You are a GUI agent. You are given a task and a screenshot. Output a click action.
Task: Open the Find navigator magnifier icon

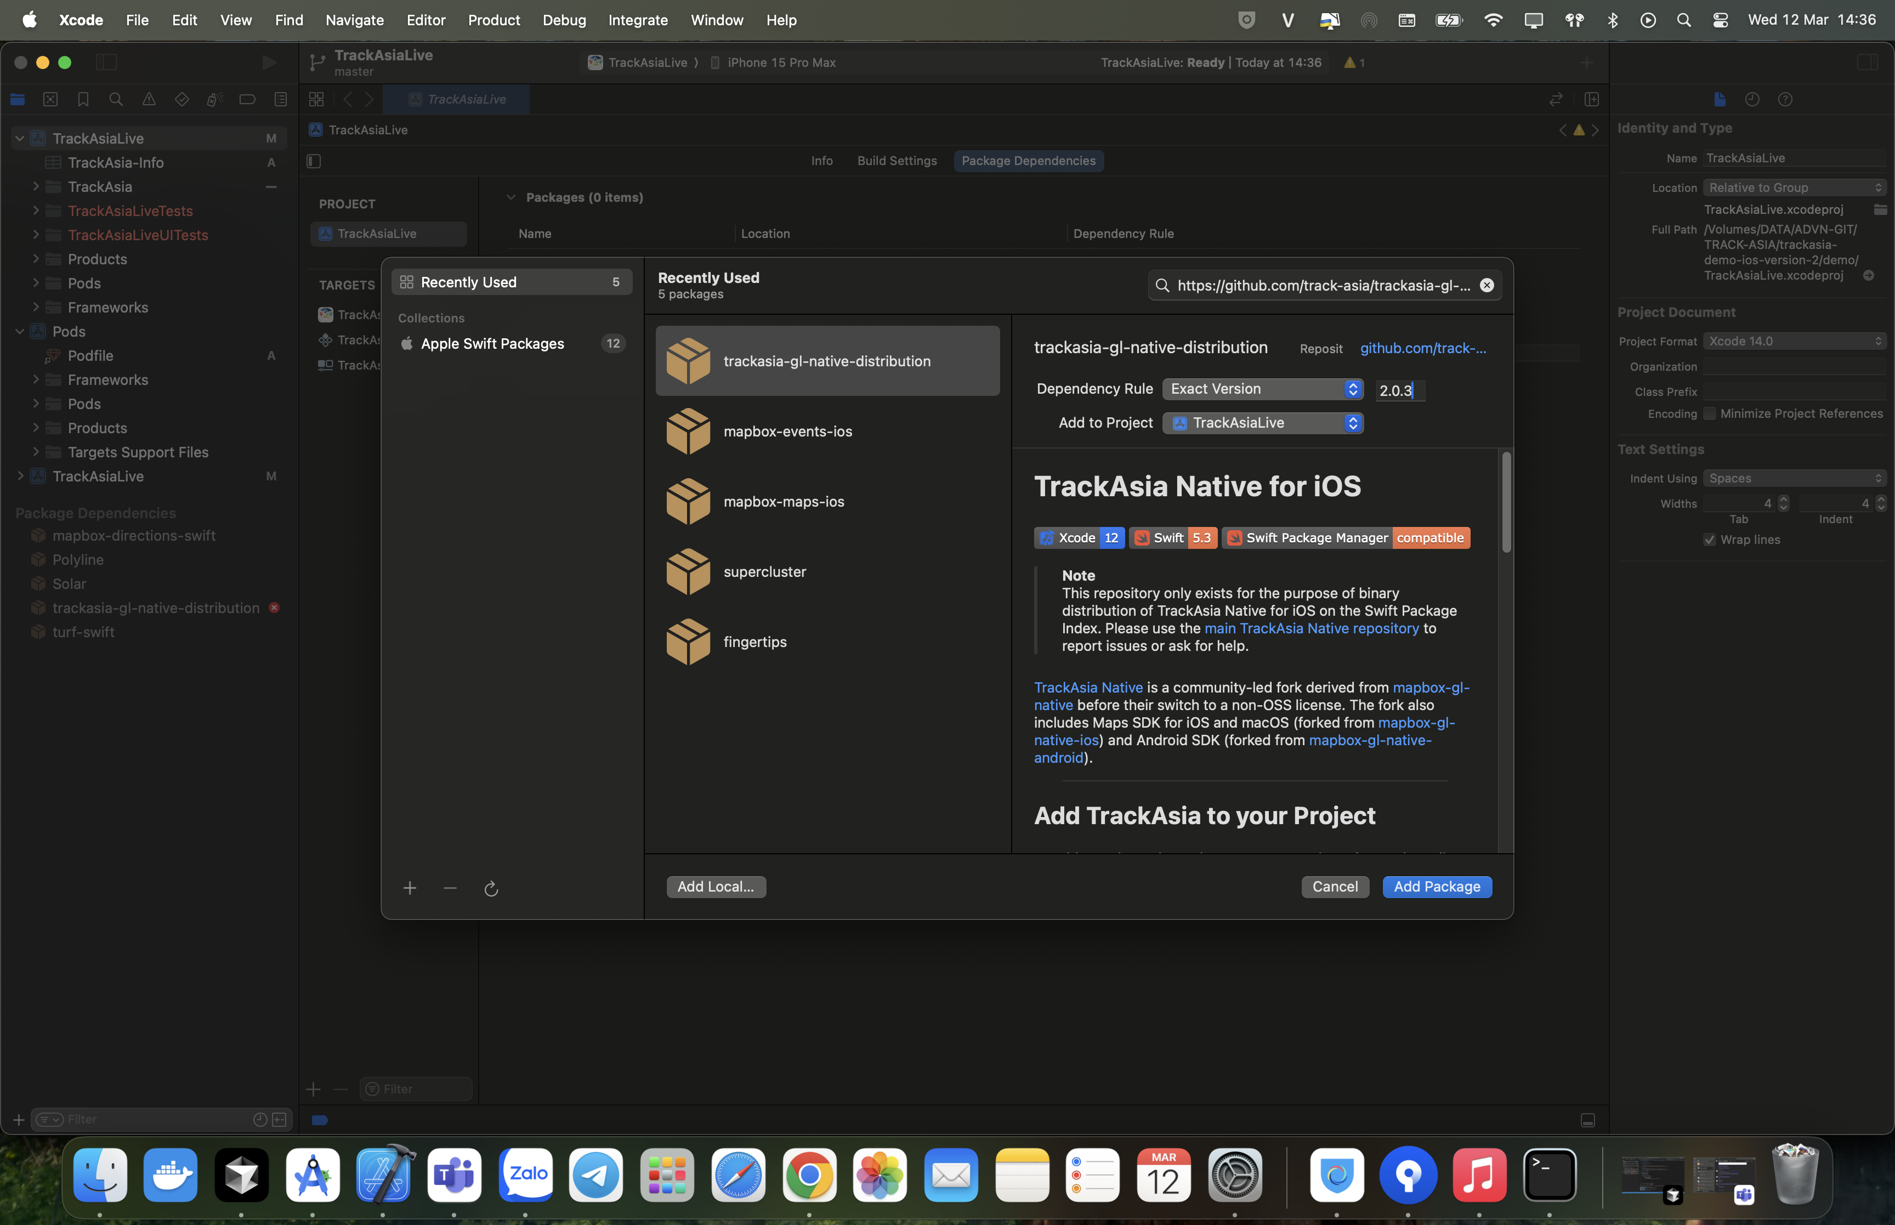(x=116, y=99)
